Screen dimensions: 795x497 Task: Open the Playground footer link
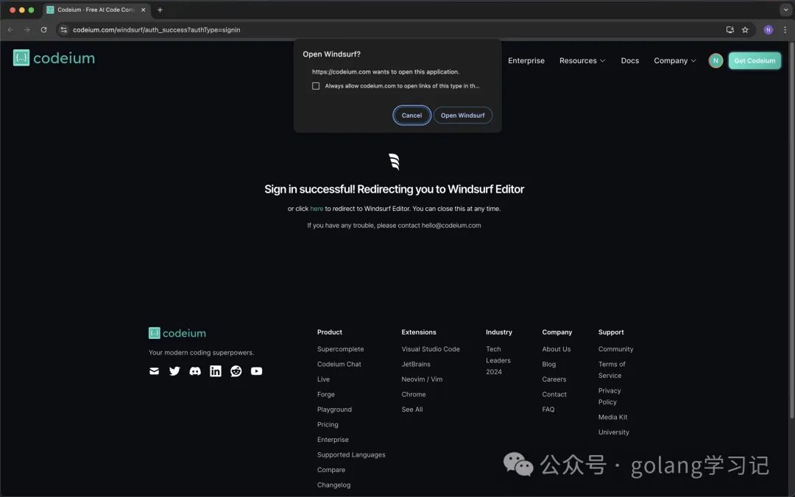pos(334,410)
